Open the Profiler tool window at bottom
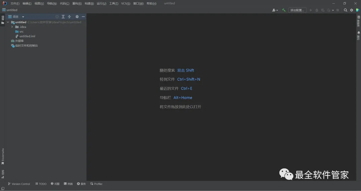The height and width of the screenshot is (191, 361). (x=96, y=184)
